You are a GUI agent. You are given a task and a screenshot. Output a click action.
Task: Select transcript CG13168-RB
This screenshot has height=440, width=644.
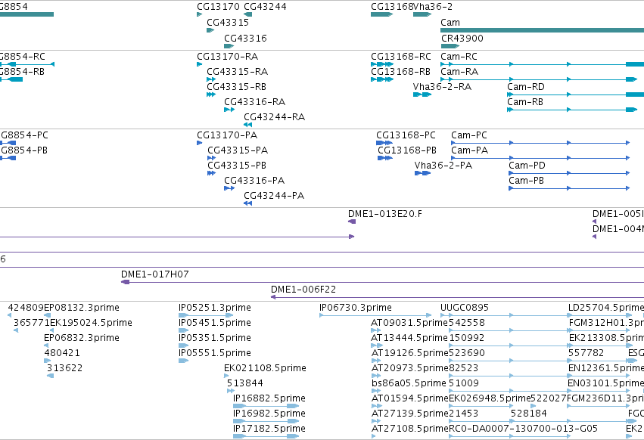click(x=382, y=79)
